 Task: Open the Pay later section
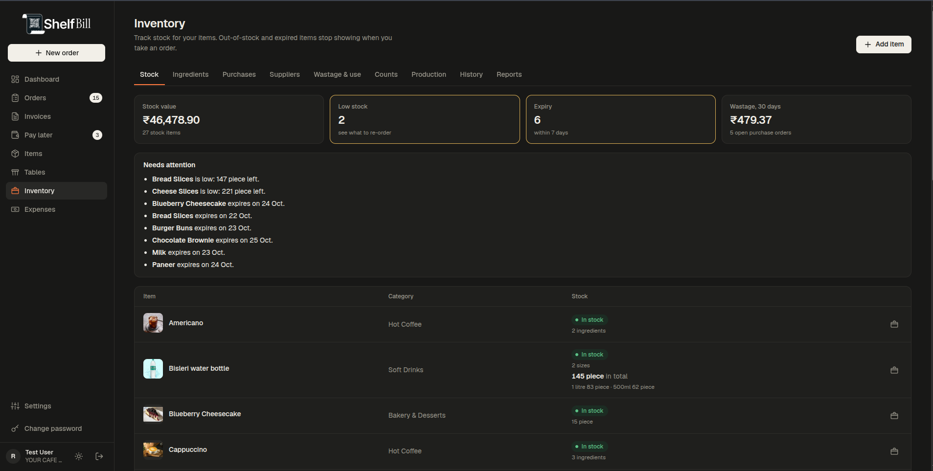56,135
